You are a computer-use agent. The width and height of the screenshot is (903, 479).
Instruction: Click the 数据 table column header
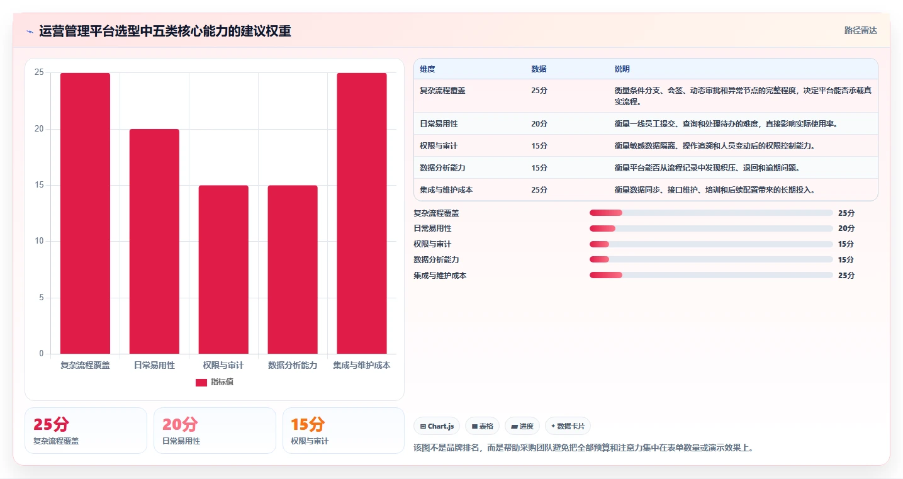(x=539, y=69)
